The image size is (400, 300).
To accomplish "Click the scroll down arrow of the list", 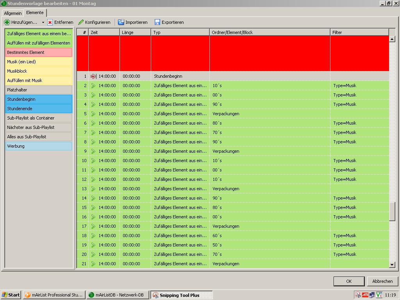I will coord(392,265).
